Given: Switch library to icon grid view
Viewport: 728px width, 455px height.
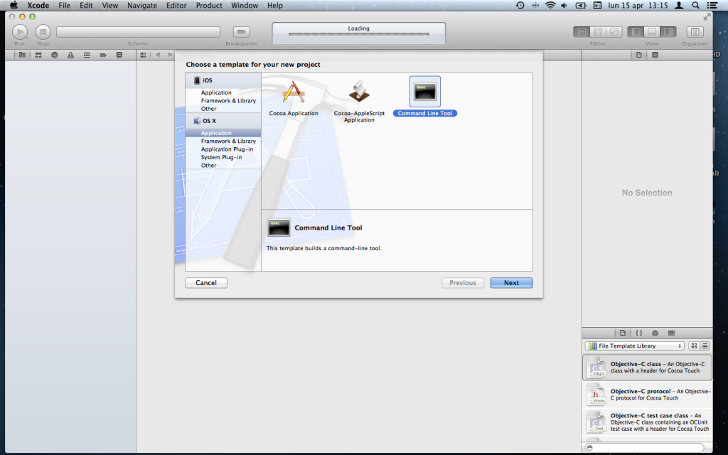Looking at the screenshot, I should click(x=695, y=346).
